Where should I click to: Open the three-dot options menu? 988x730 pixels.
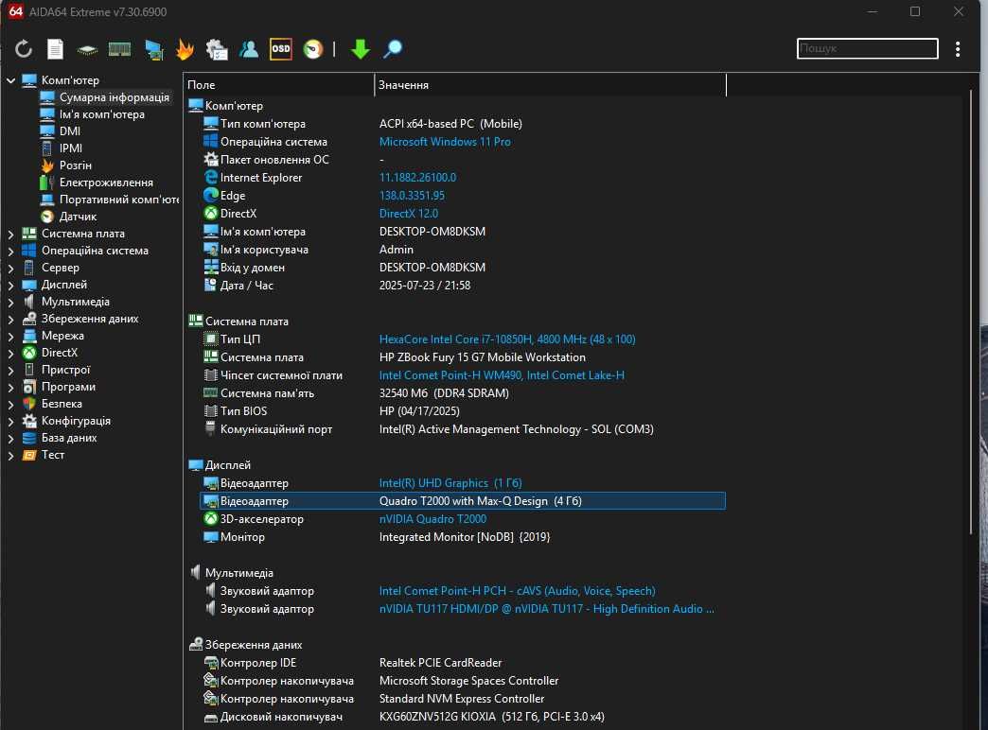pos(957,49)
